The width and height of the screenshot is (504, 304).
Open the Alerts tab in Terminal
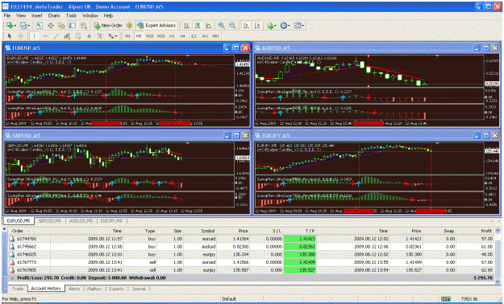pos(74,289)
